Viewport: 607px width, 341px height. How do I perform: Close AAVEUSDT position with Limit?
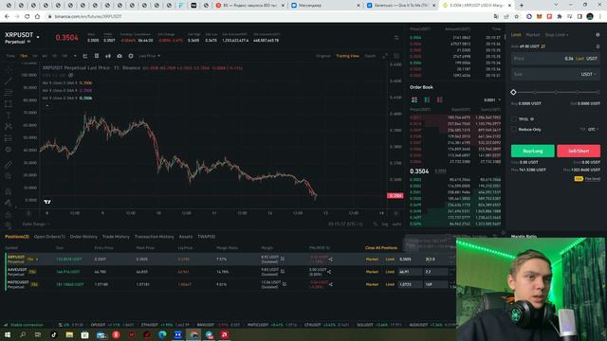coord(390,272)
